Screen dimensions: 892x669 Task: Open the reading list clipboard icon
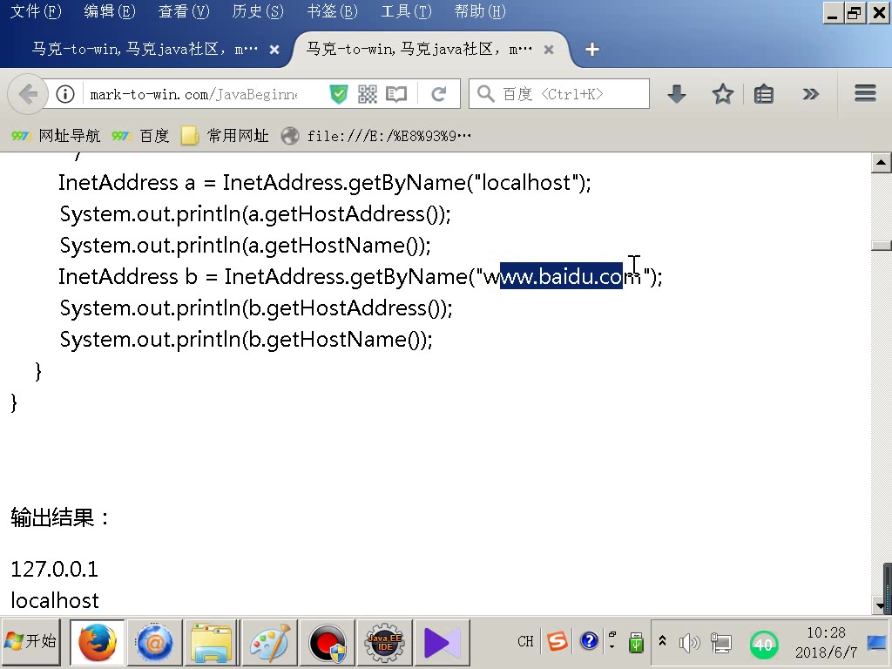(x=763, y=93)
